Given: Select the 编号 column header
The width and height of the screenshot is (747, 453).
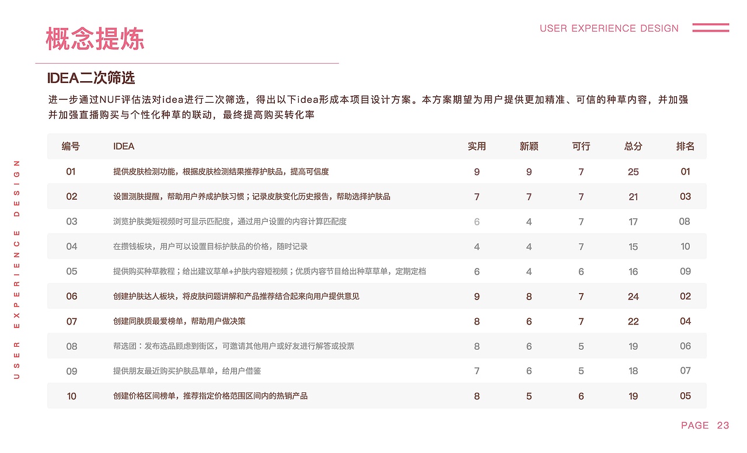Looking at the screenshot, I should click(71, 147).
